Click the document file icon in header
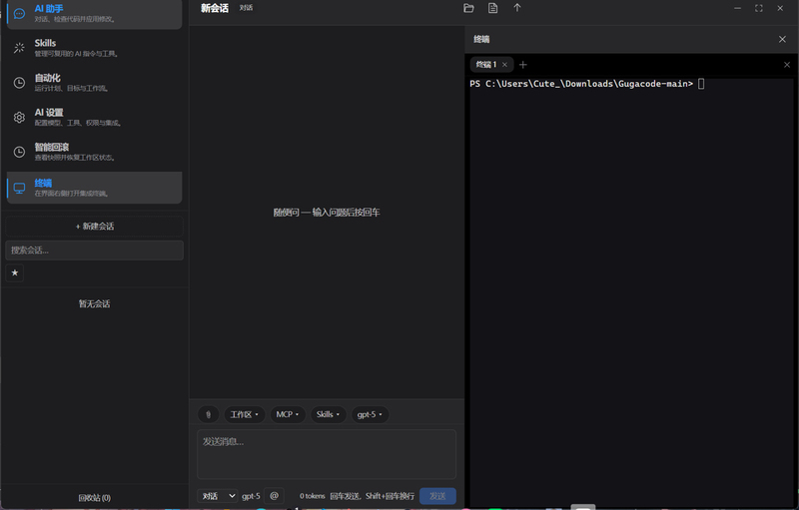 (x=492, y=8)
